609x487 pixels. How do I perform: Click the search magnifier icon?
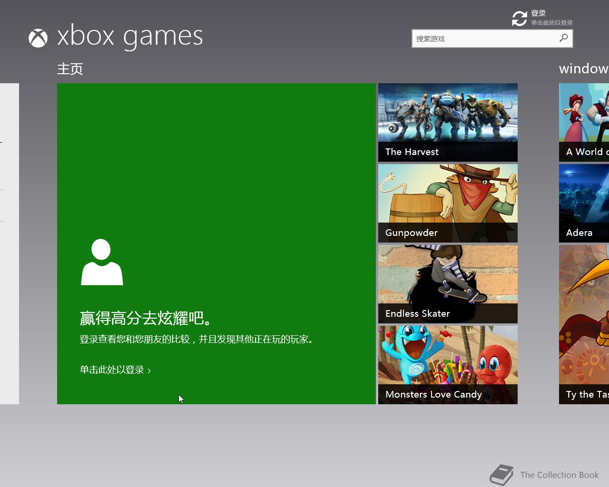(x=564, y=38)
